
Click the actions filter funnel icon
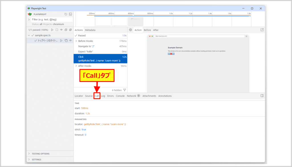125,90
